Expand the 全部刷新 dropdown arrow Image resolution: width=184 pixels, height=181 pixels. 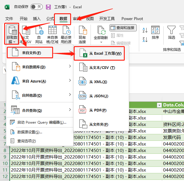pyautogui.click(x=101, y=42)
